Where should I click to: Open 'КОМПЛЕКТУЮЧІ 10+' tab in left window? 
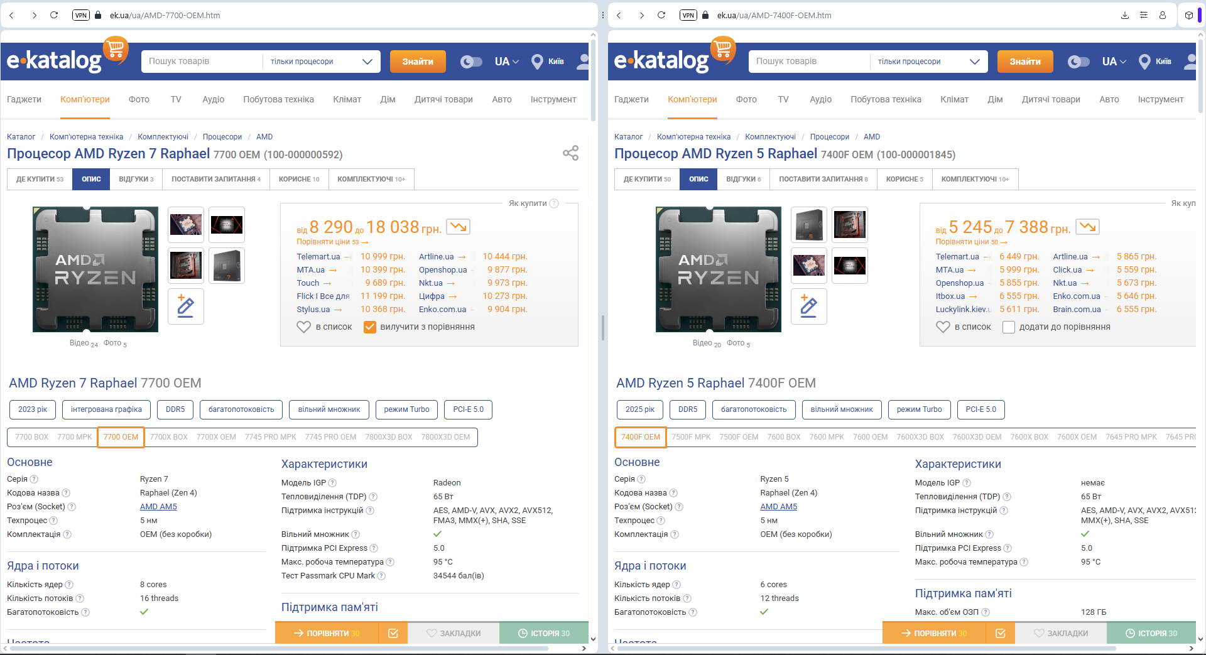[x=371, y=179]
